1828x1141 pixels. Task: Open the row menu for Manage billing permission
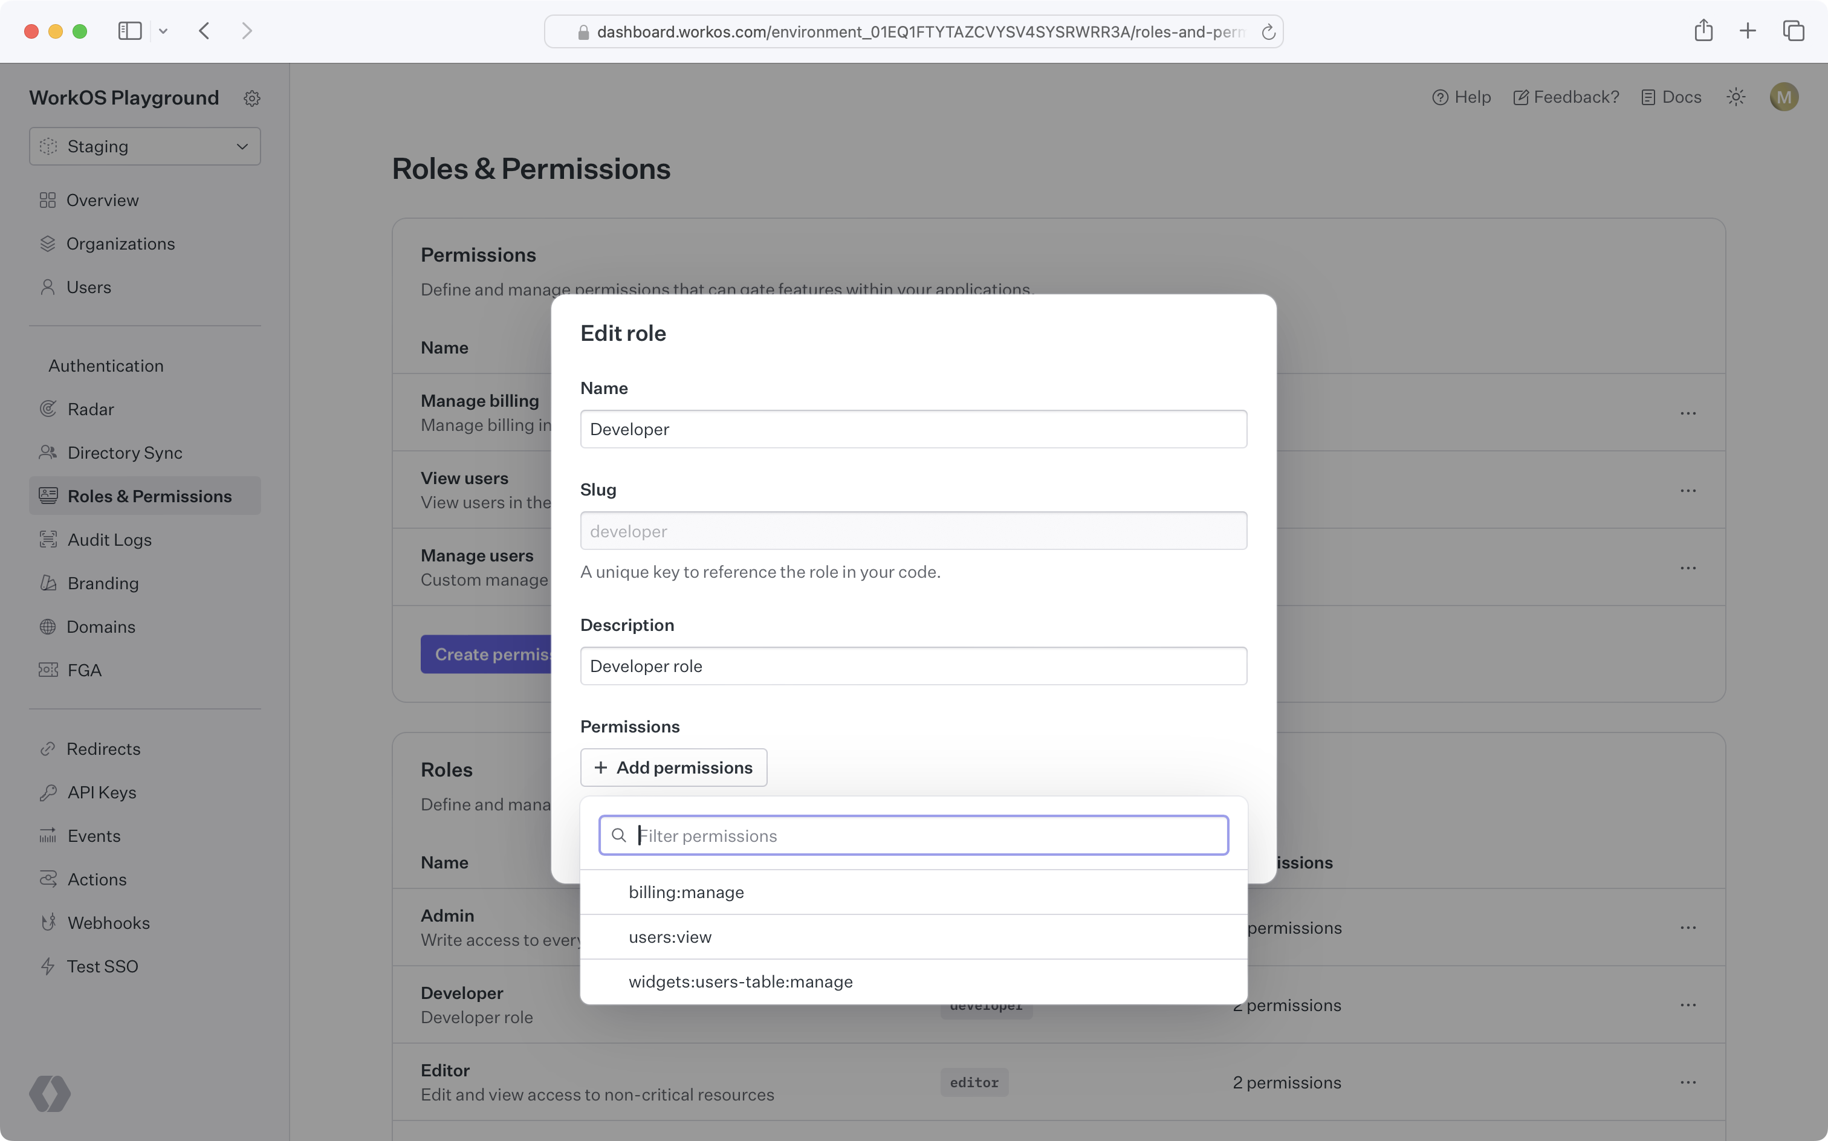1688,413
